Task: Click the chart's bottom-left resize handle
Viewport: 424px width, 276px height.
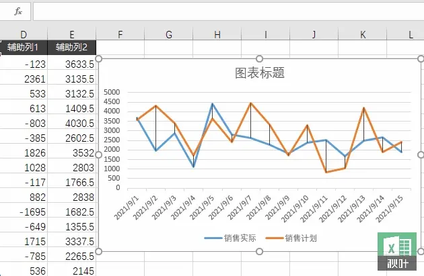Action: click(99, 251)
